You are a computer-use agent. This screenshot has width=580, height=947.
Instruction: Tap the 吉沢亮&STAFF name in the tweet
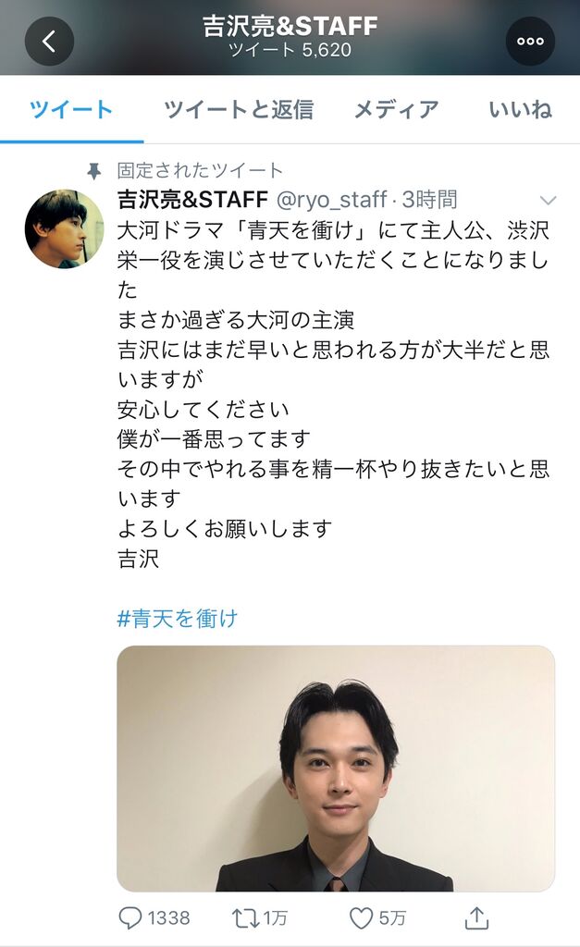(192, 200)
